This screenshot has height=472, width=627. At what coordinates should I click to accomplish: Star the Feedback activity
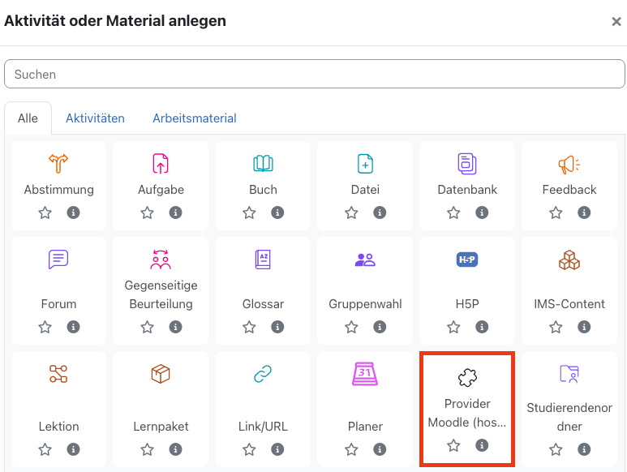556,212
